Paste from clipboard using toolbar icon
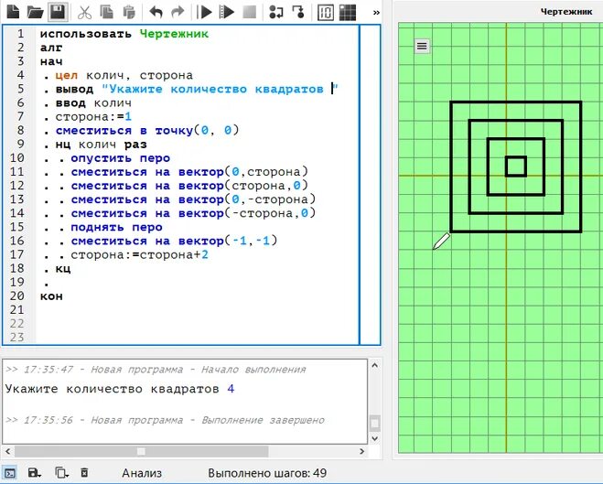The height and width of the screenshot is (484, 603). pos(128,12)
